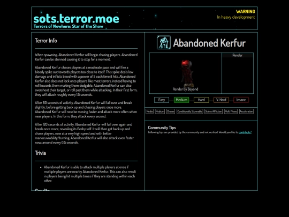Viewport: 289px width, 217px height.
Task: Click the 'WARNING' text in header
Action: [246, 11]
